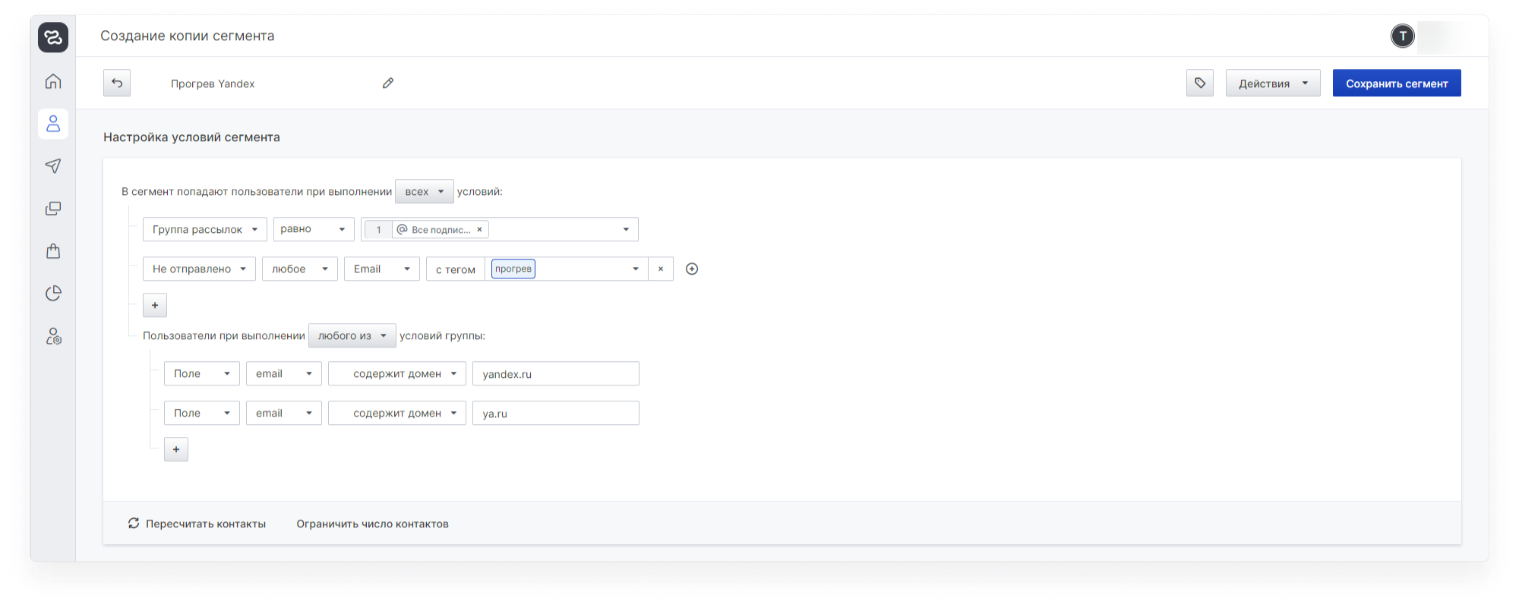This screenshot has width=1519, height=607.
Task: Open the 'равно' operator dropdown
Action: pos(314,229)
